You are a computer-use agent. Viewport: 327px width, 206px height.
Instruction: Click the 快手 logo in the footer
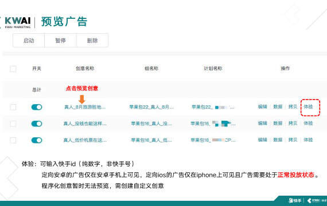295,201
